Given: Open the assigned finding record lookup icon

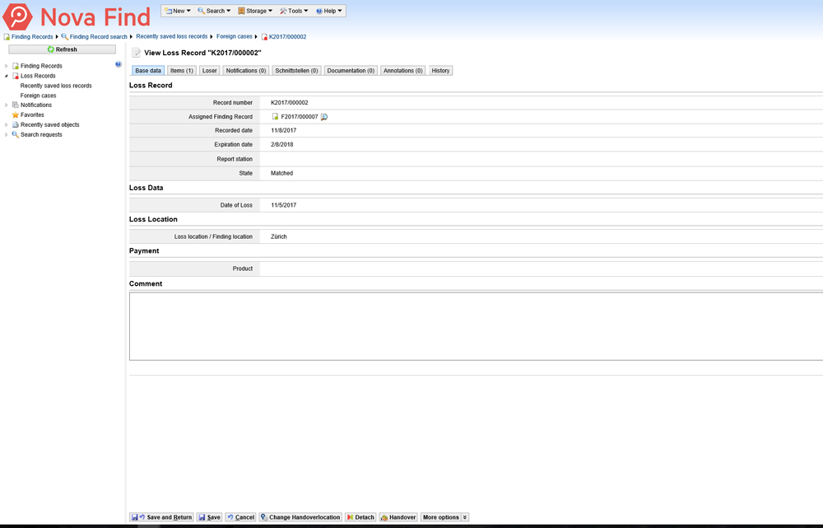Looking at the screenshot, I should tap(324, 117).
